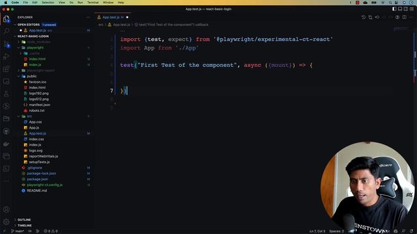The width and height of the screenshot is (417, 234).
Task: Click src in the breadcrumb path
Action: pos(101,25)
